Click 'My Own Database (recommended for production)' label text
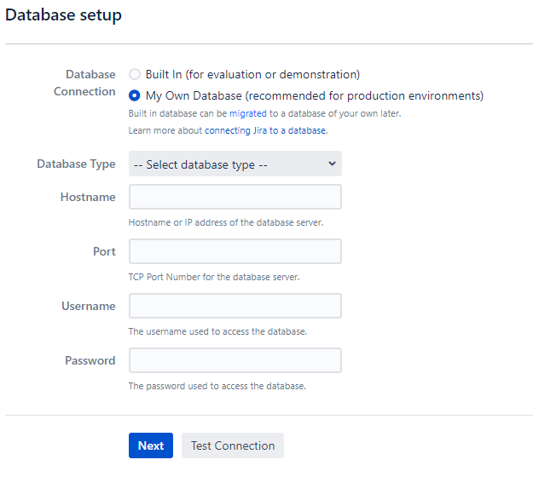The image size is (533, 477). (314, 95)
